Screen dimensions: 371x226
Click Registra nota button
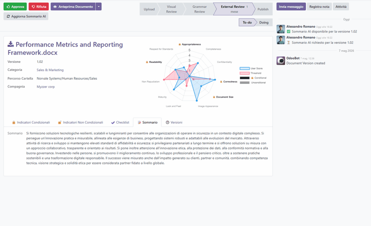pos(319,7)
